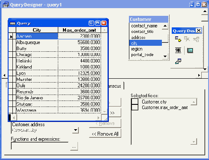Click the Max_order_amt column header
This screenshot has height=160, width=209.
79,30
